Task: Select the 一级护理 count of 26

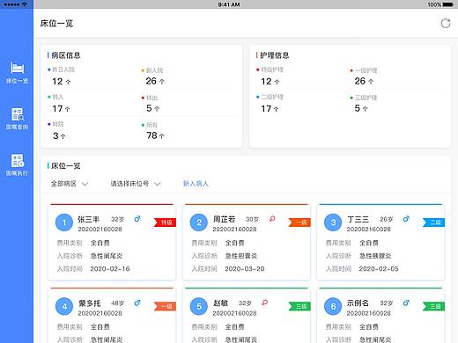Action: (364, 81)
